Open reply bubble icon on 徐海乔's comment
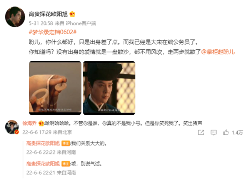This screenshot has height=179, width=250. (213, 132)
